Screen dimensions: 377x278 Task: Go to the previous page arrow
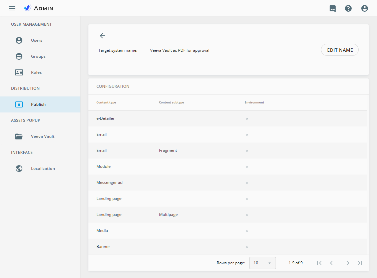331,263
